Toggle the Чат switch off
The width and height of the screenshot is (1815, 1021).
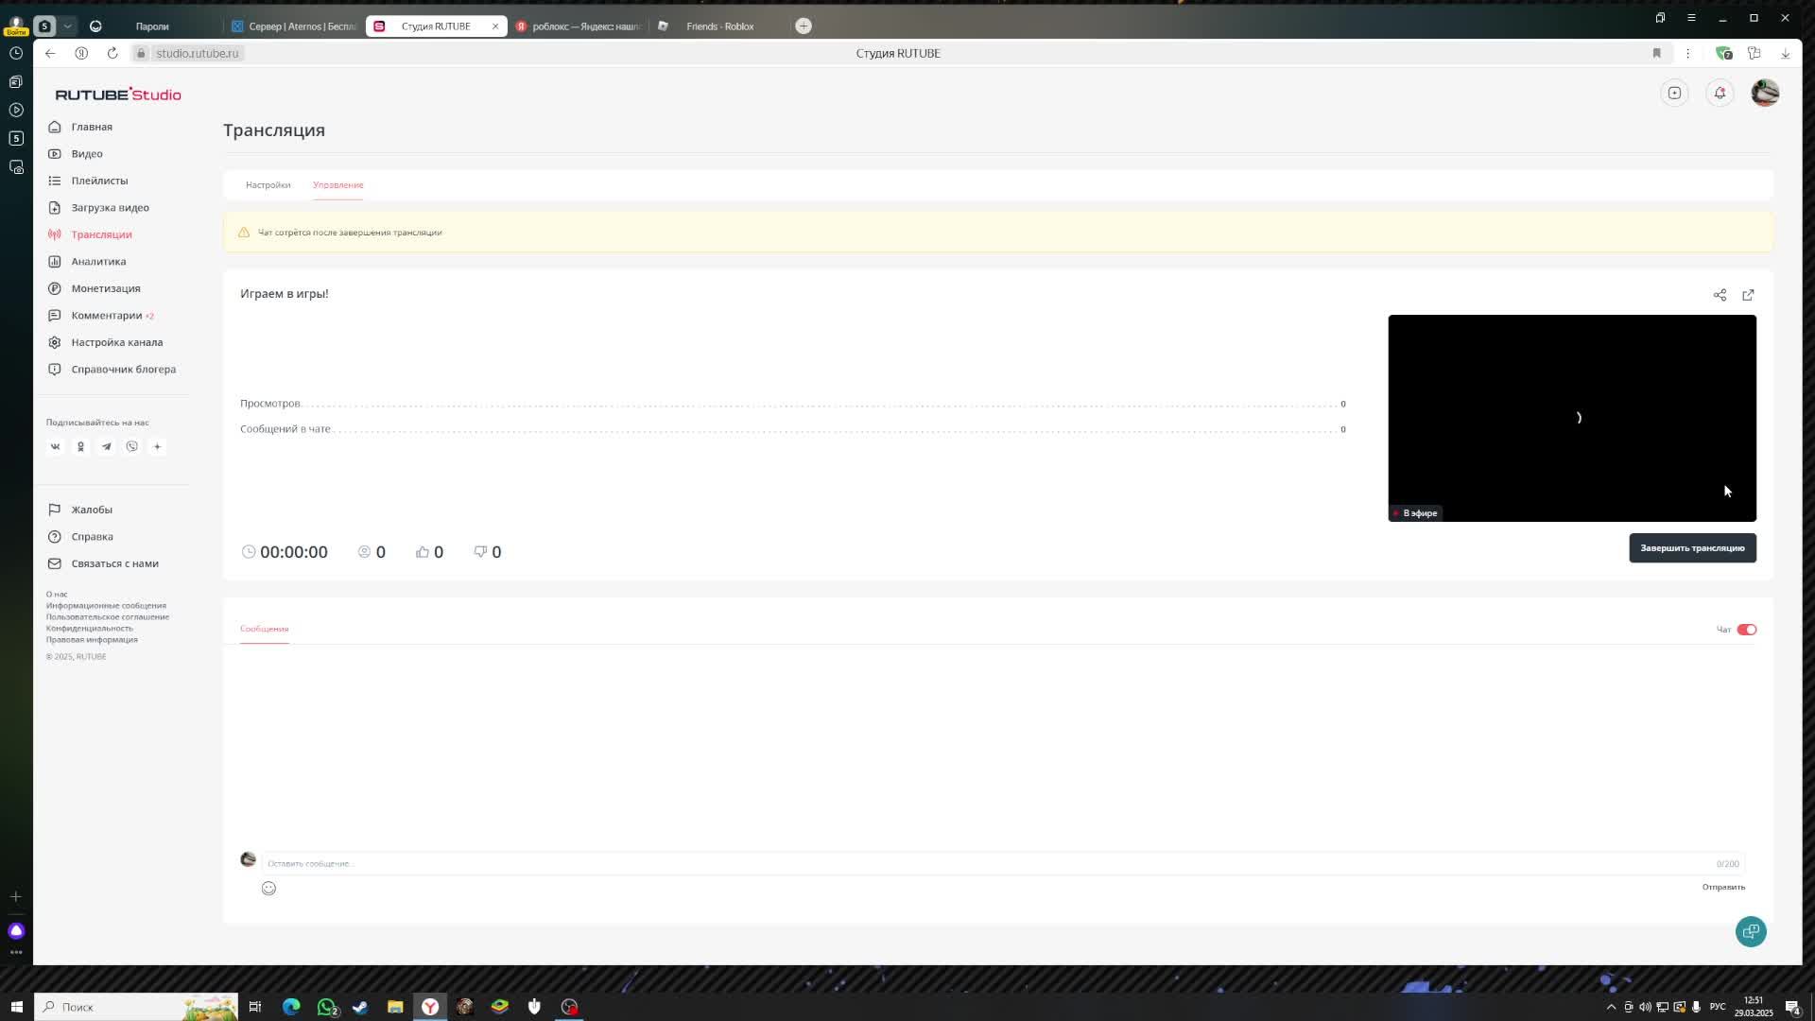1746,630
